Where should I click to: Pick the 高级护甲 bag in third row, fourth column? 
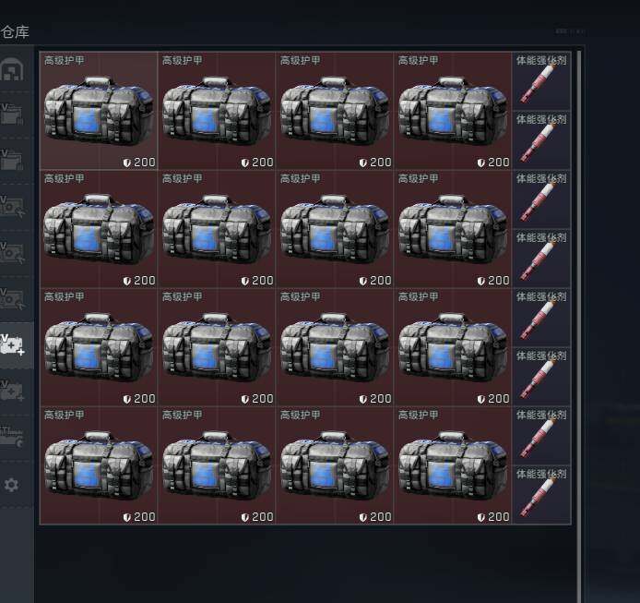453,347
